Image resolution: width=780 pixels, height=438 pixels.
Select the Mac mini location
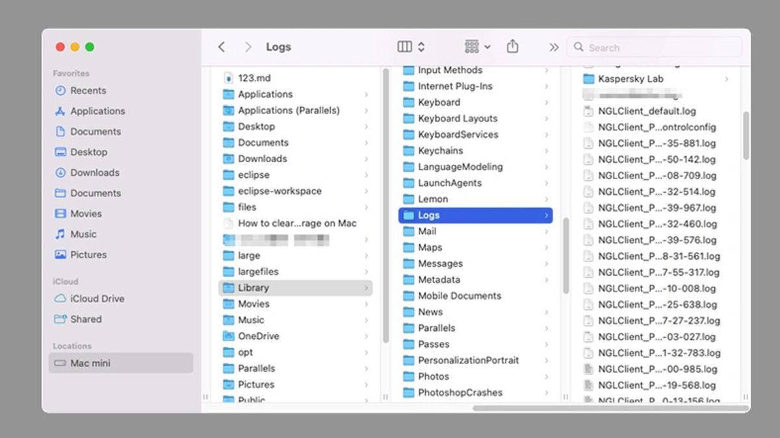[x=90, y=363]
